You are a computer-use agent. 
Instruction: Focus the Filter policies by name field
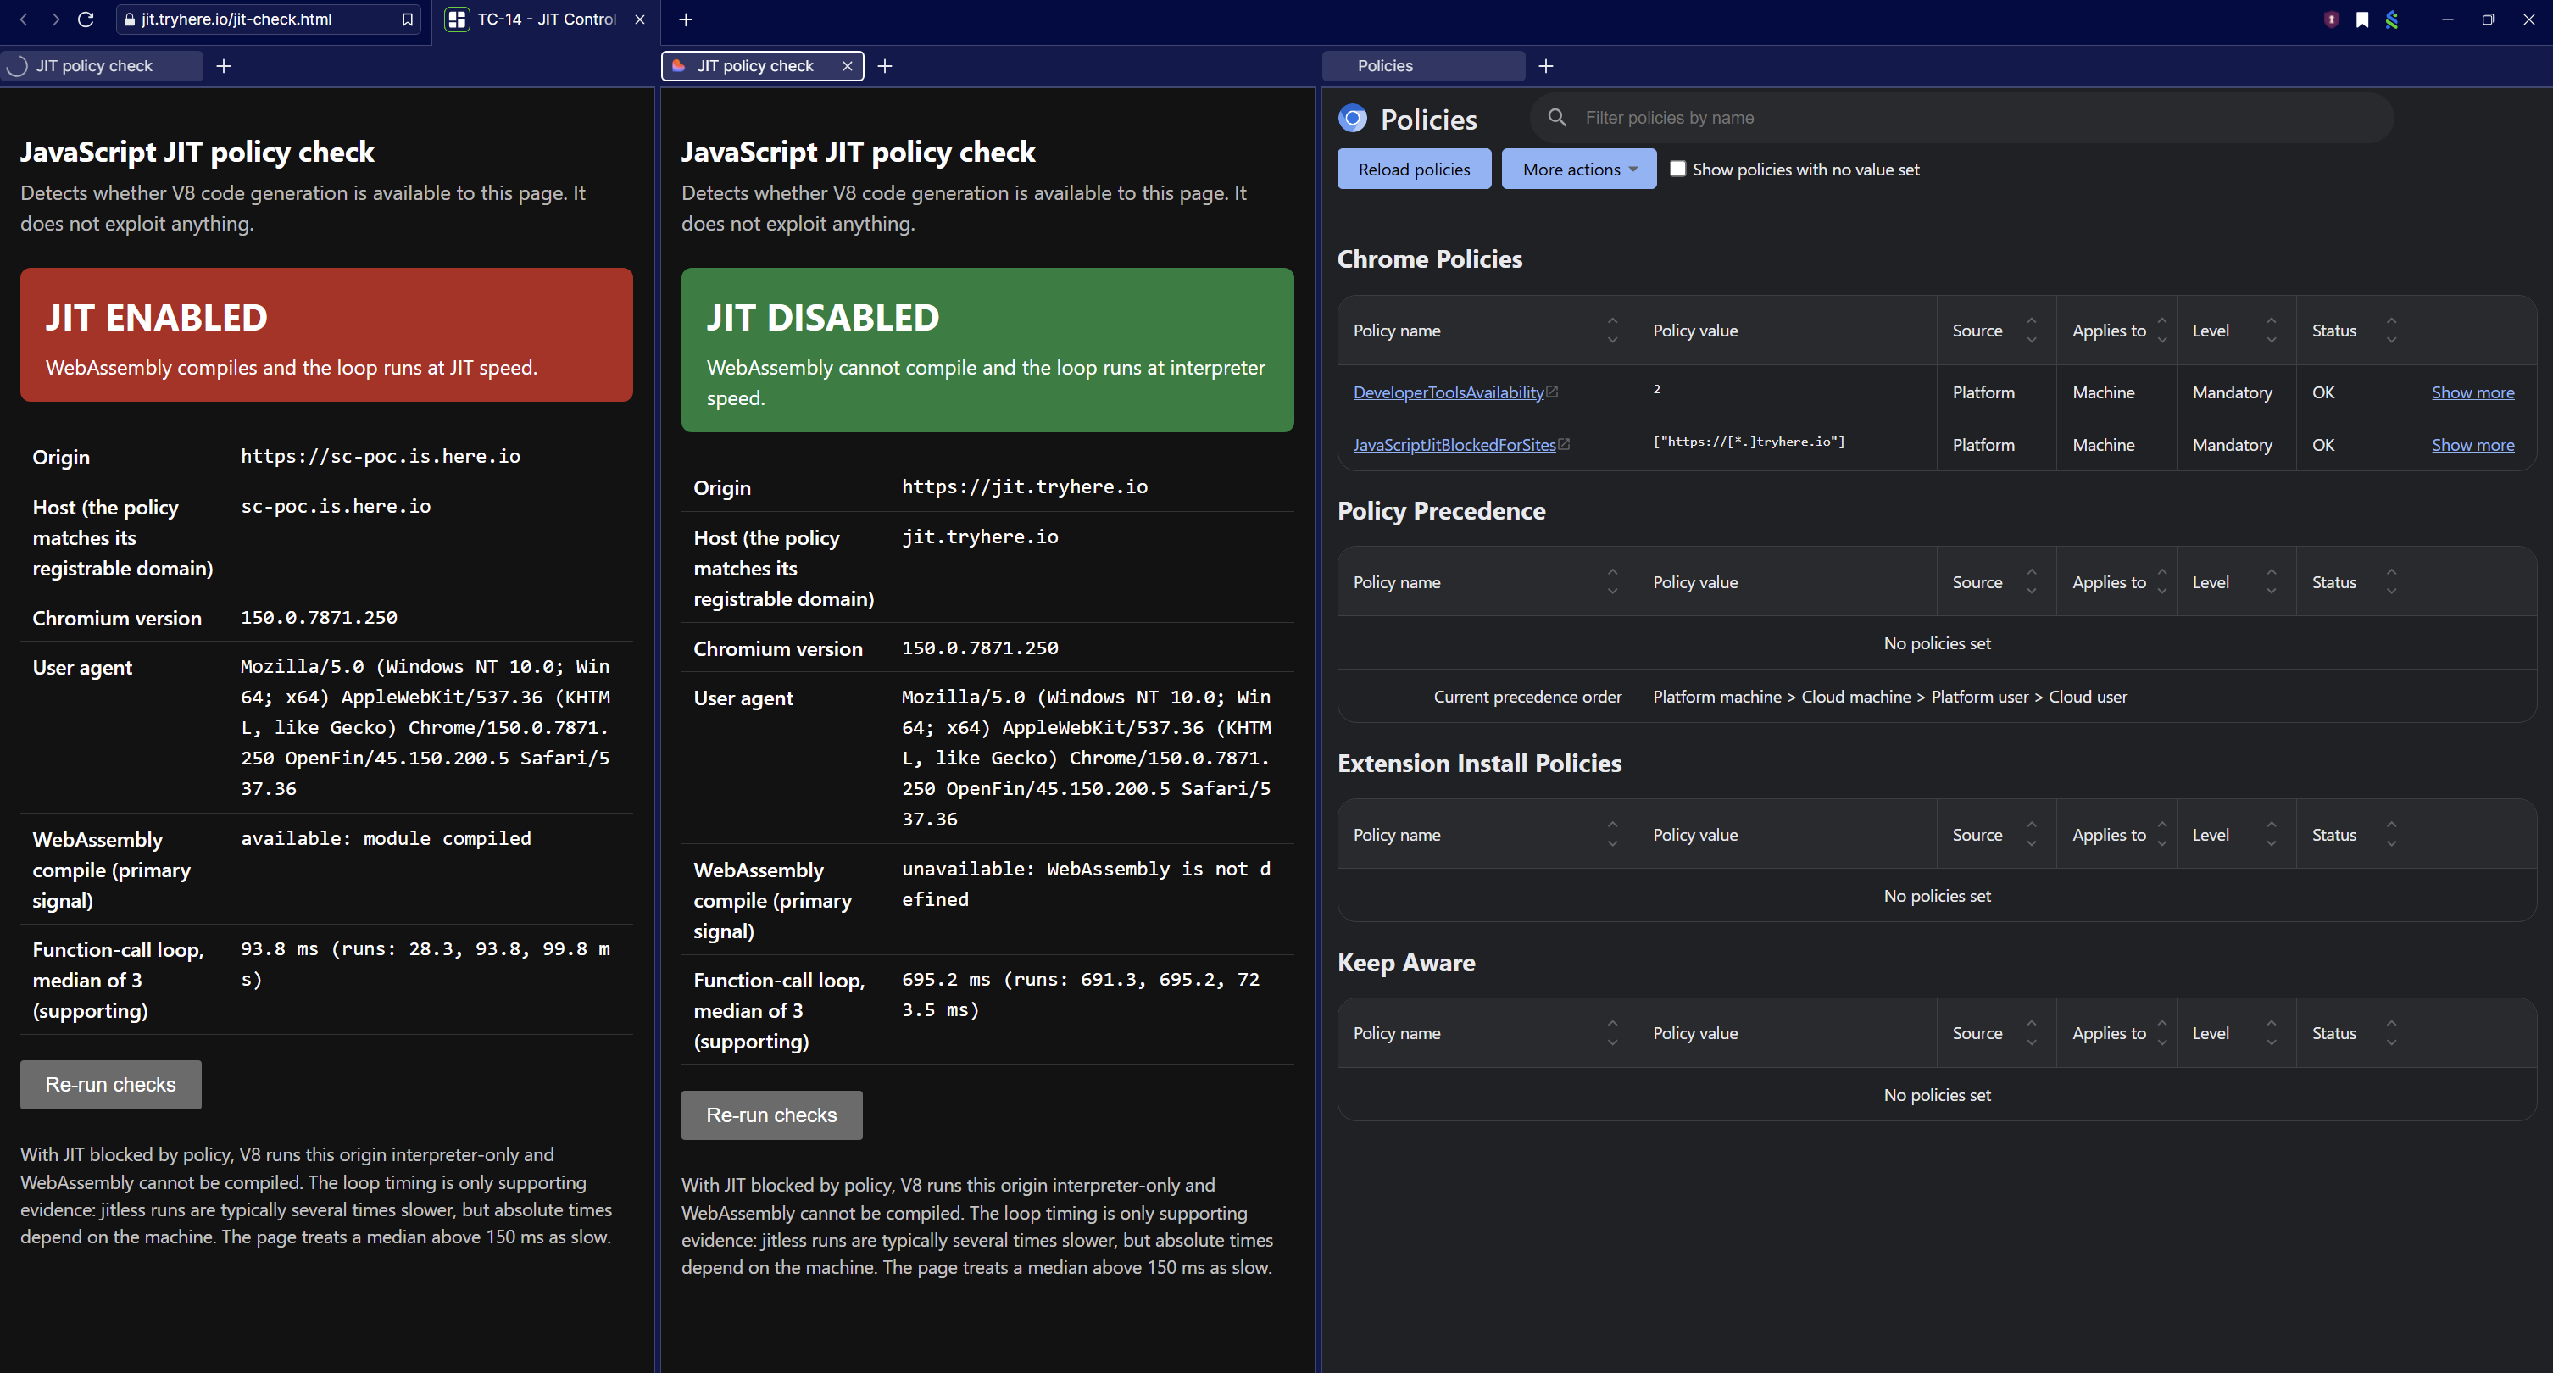[1962, 118]
